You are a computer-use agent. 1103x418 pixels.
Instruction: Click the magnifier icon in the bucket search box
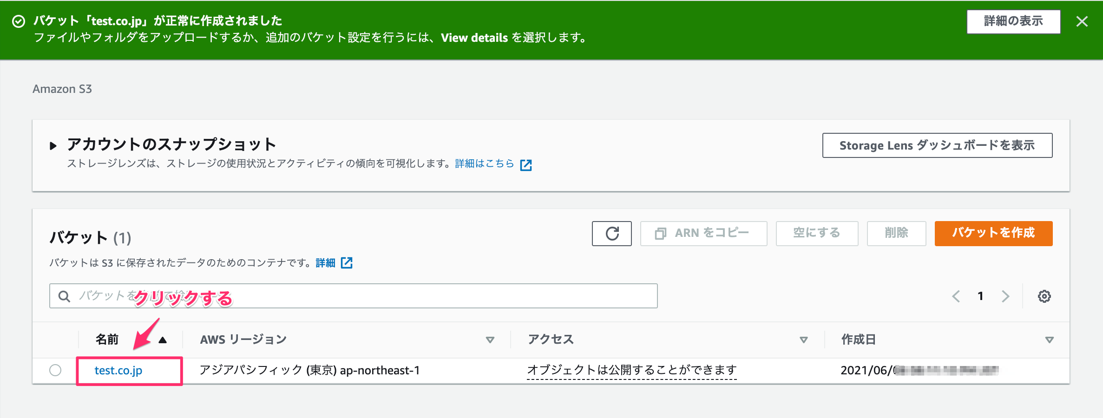64,296
